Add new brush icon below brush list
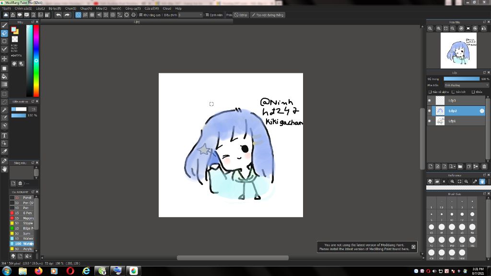 20,256
